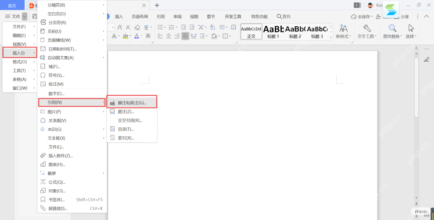Toggle center text alignment
434x220 pixels.
tap(168, 36)
